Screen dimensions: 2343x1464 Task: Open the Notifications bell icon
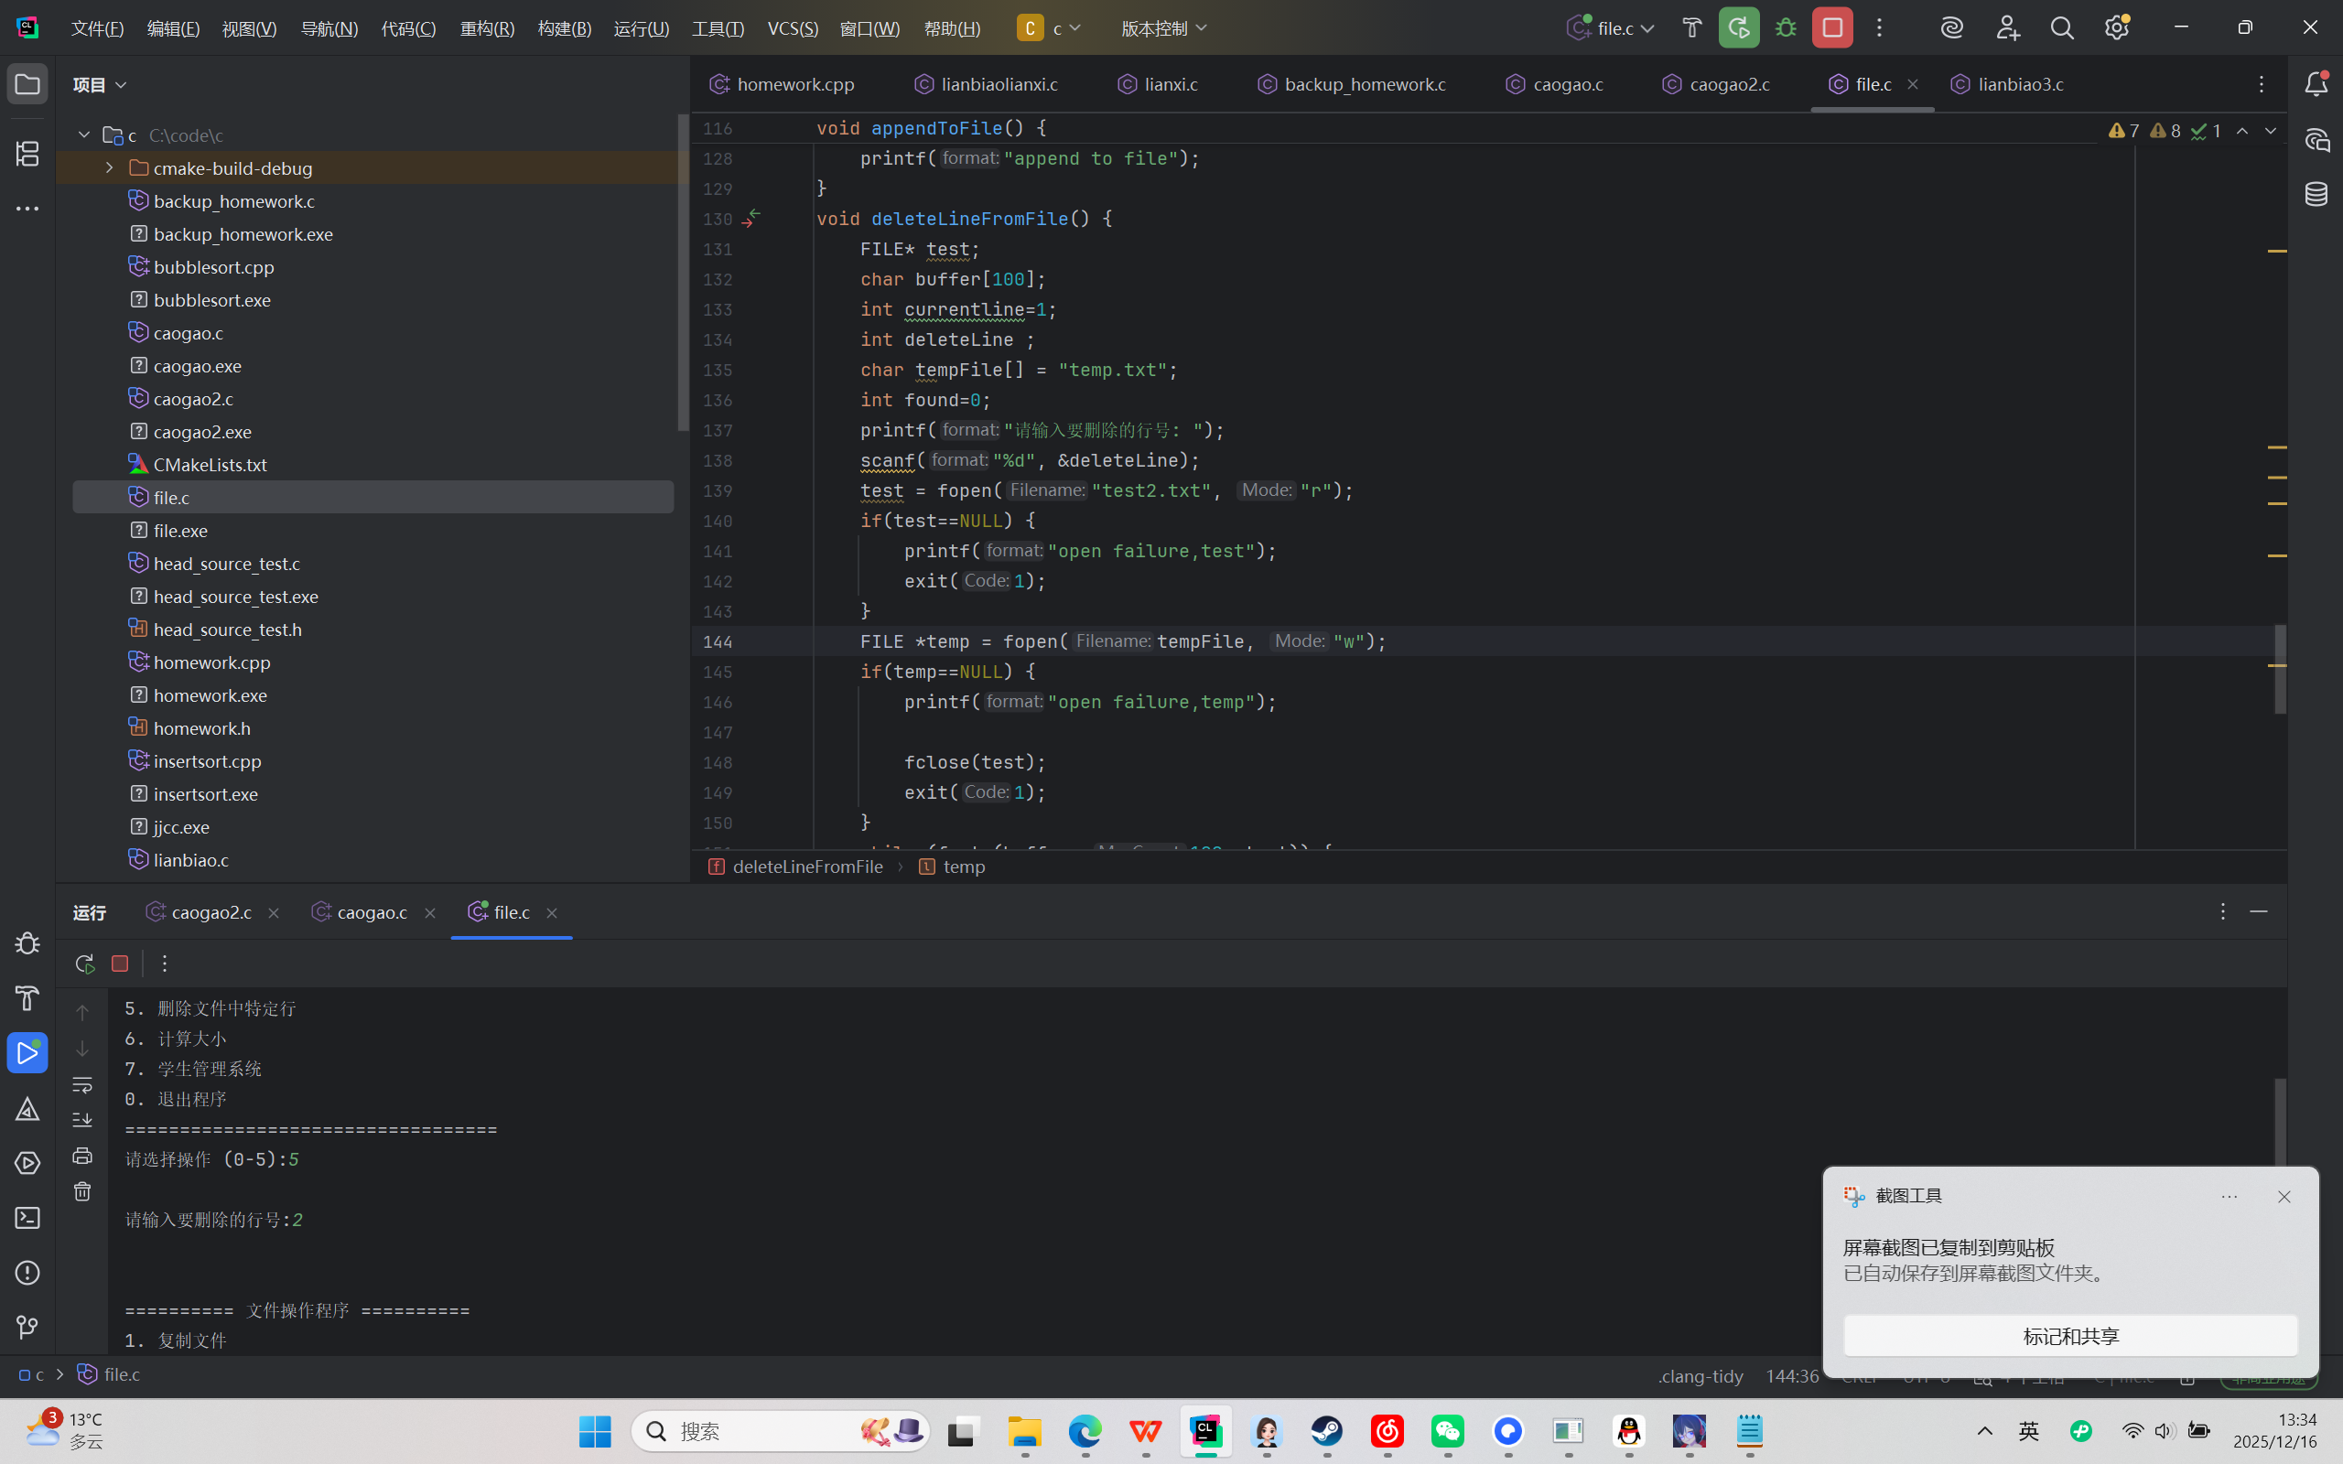click(x=2316, y=84)
